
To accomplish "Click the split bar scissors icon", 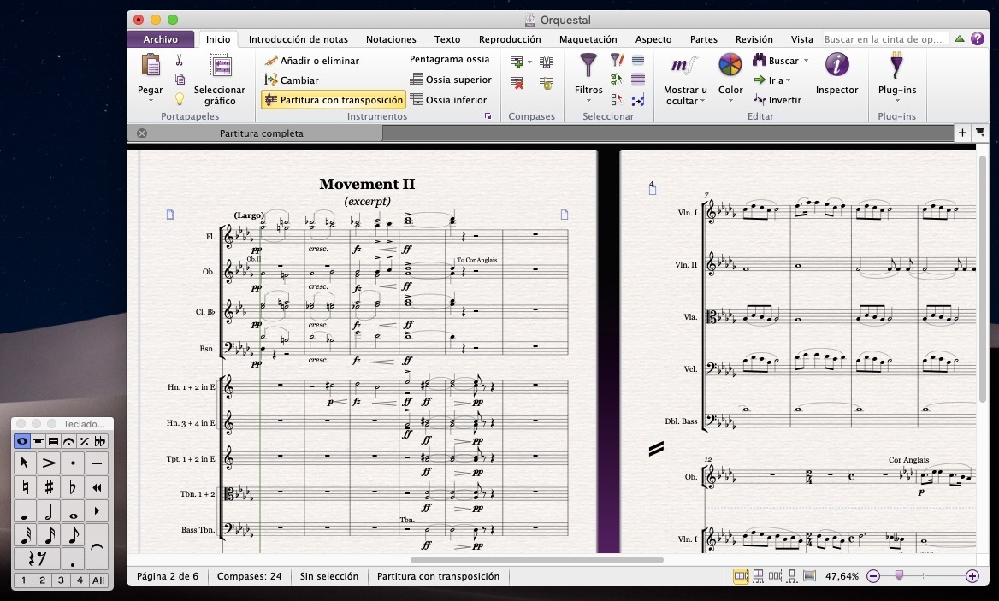I will coord(546,62).
